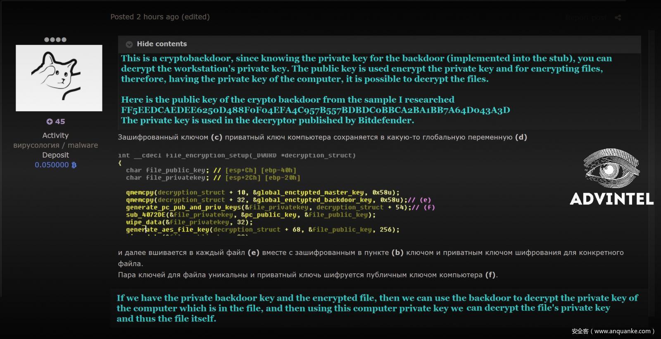Viewport: 661px width, 339px height.
Task: Click the Hide contents spoiler header
Action: (x=162, y=44)
